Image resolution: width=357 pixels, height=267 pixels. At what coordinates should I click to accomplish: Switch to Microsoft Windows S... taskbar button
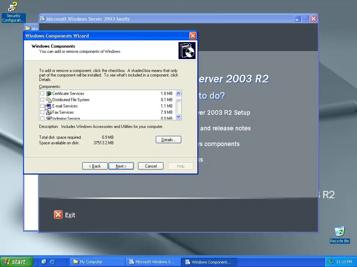coord(153,262)
